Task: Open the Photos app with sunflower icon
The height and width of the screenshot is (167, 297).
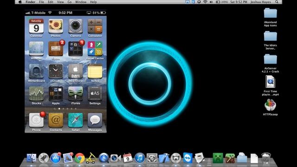Action: (x=56, y=26)
